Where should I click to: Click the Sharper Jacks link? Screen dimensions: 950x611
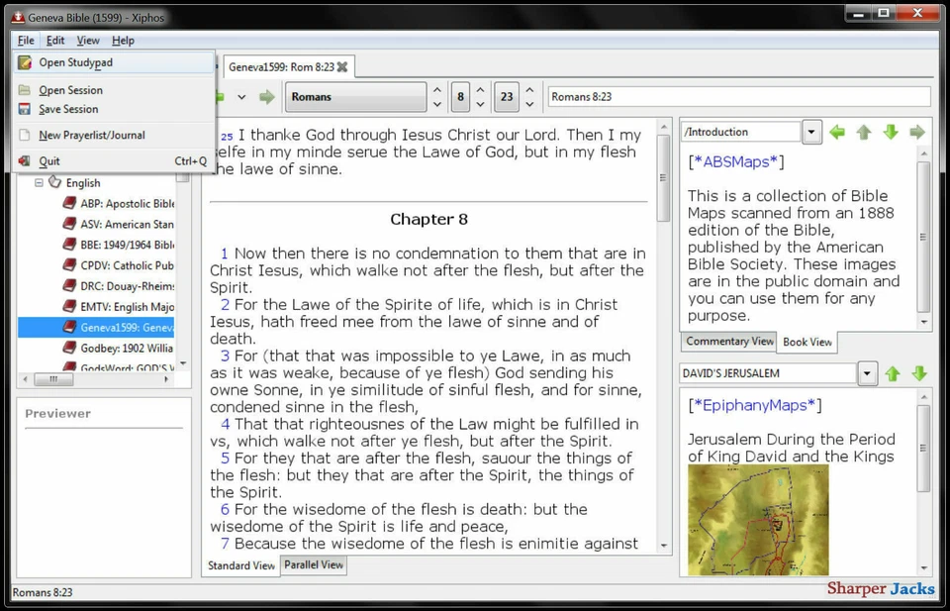coord(881,588)
